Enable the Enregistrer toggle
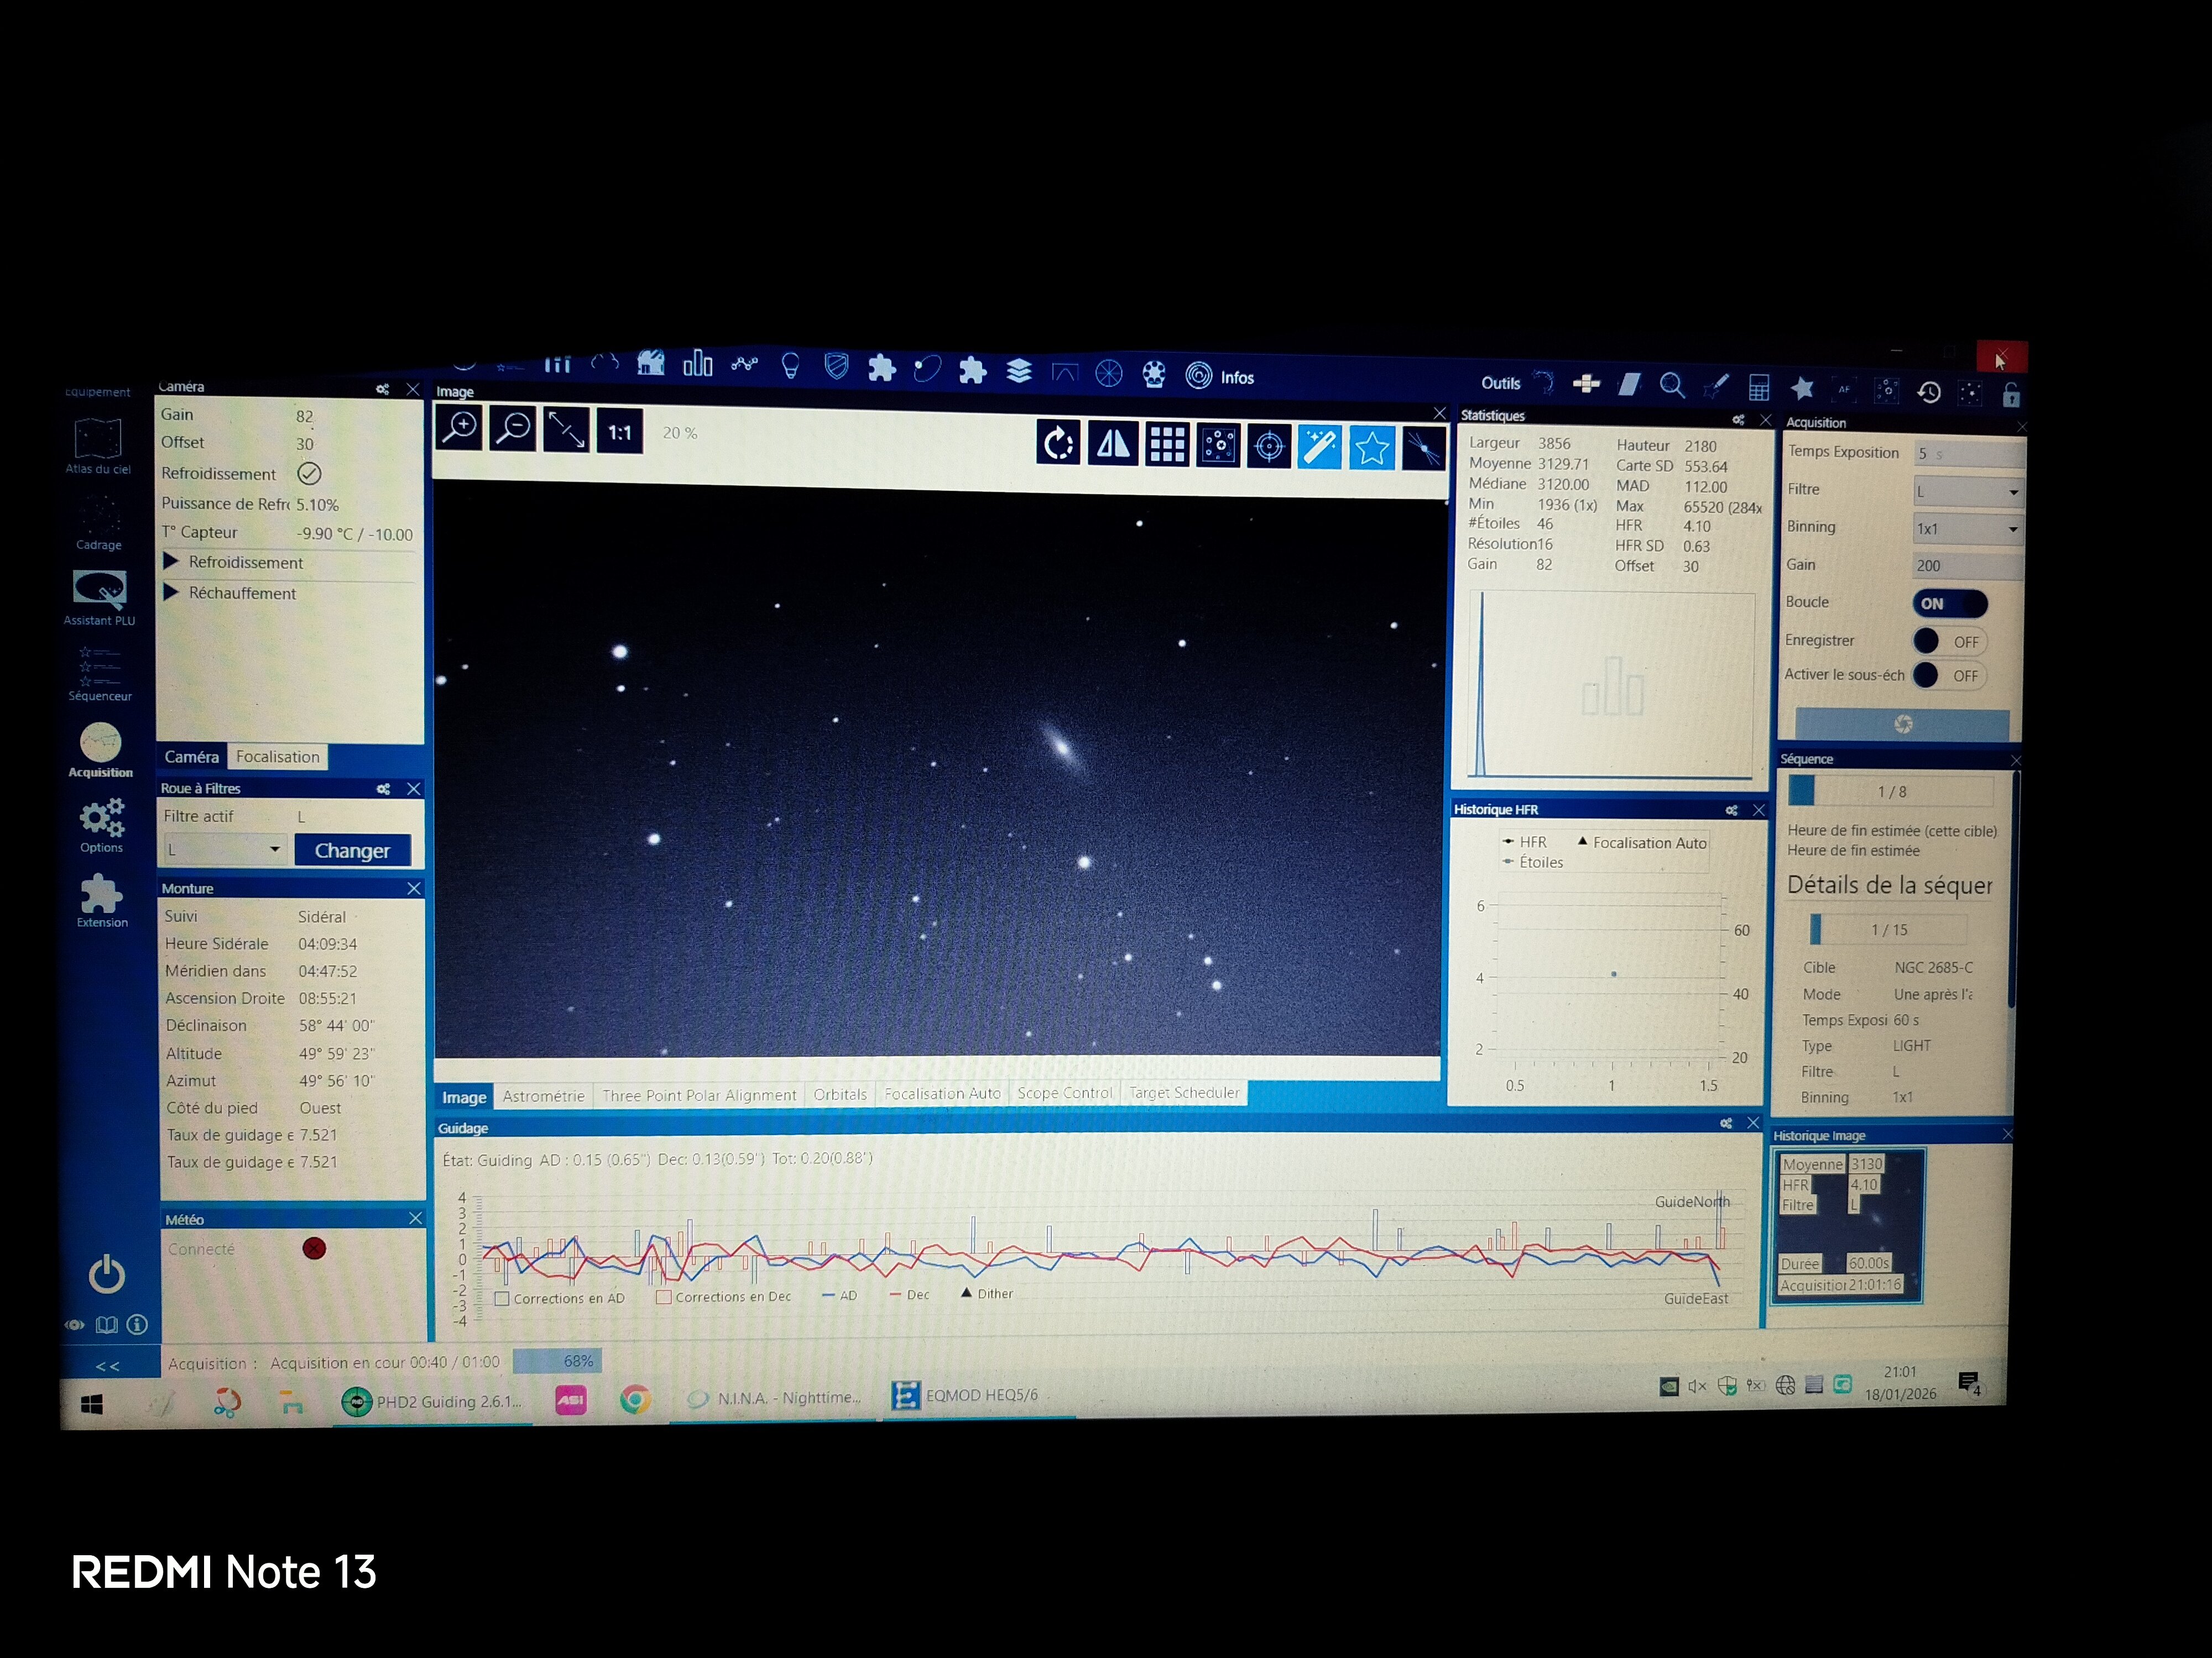2212x1658 pixels. pyautogui.click(x=1949, y=642)
